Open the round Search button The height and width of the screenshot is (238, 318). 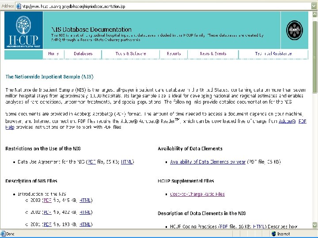pos(295,30)
